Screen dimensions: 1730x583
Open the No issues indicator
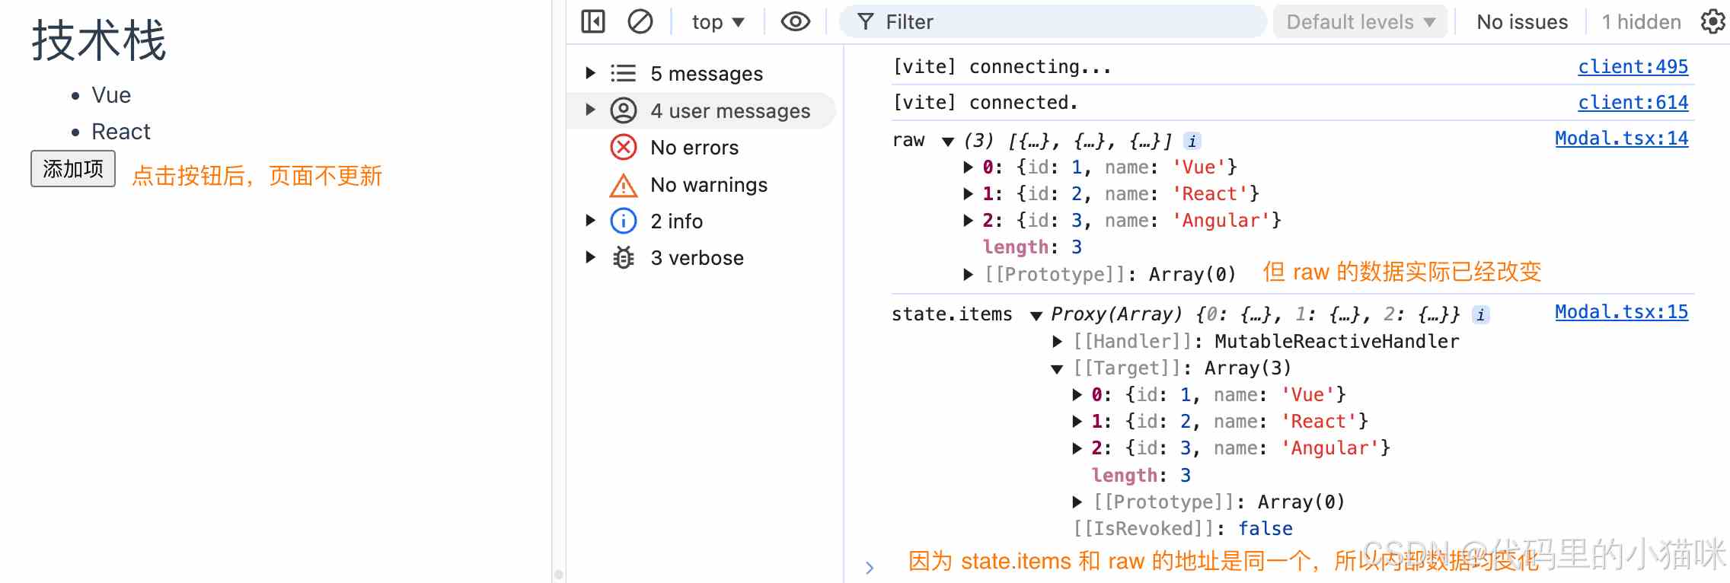[x=1522, y=22]
